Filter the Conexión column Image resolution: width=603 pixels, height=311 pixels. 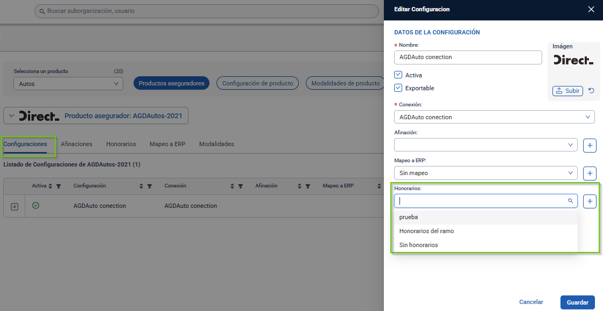[240, 186]
